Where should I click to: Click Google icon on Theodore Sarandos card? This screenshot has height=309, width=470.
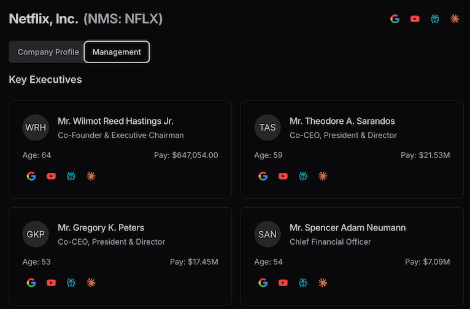coord(263,176)
